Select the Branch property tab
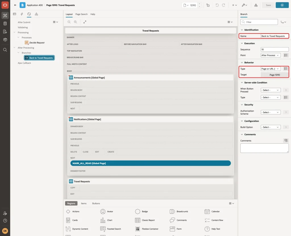Viewport: 291px width, 236px height. coord(244,14)
